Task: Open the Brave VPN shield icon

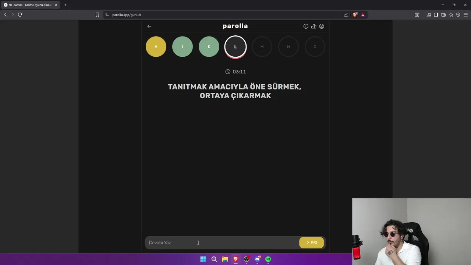Action: click(x=458, y=15)
